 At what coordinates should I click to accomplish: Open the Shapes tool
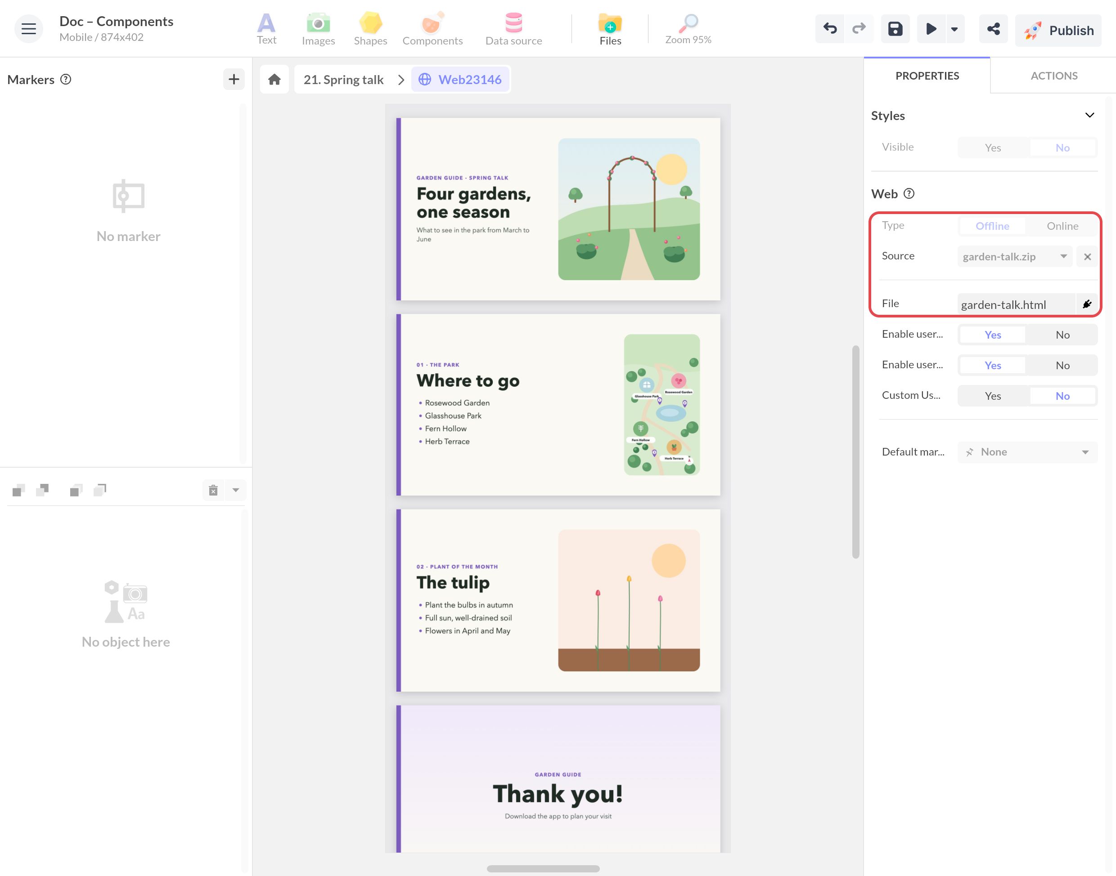370,29
